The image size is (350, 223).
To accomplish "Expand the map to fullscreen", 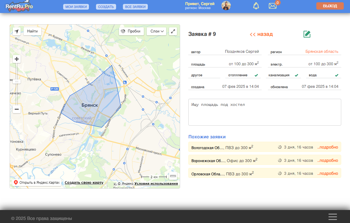I will click(x=173, y=31).
